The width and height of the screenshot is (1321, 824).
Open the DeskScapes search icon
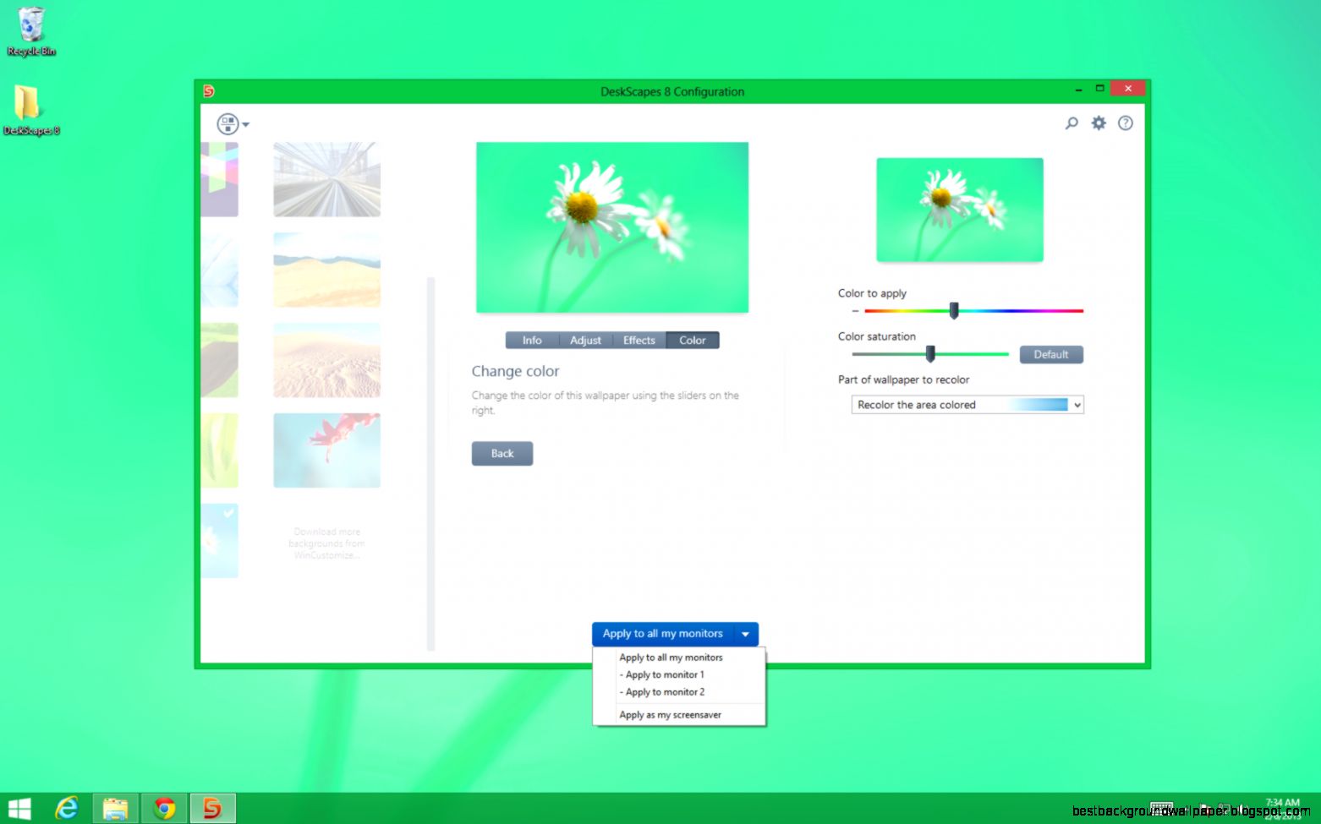point(1072,123)
